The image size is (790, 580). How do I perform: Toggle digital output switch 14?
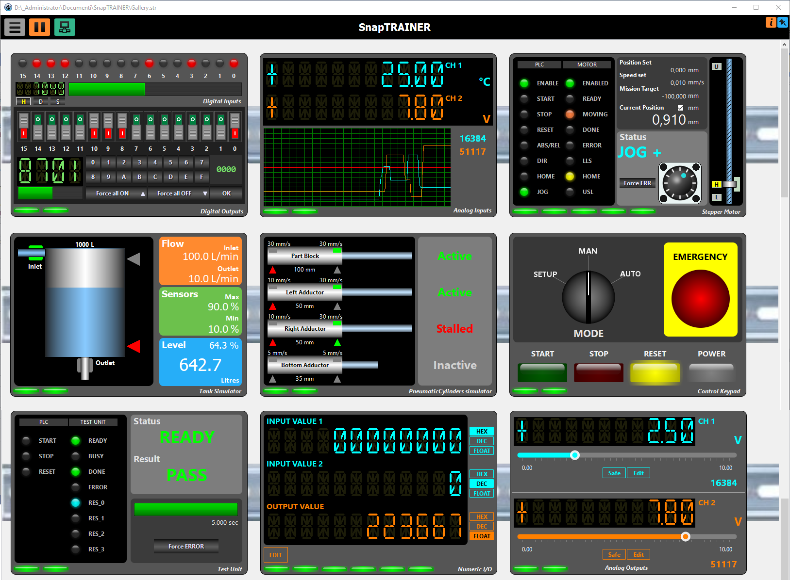pos(38,126)
